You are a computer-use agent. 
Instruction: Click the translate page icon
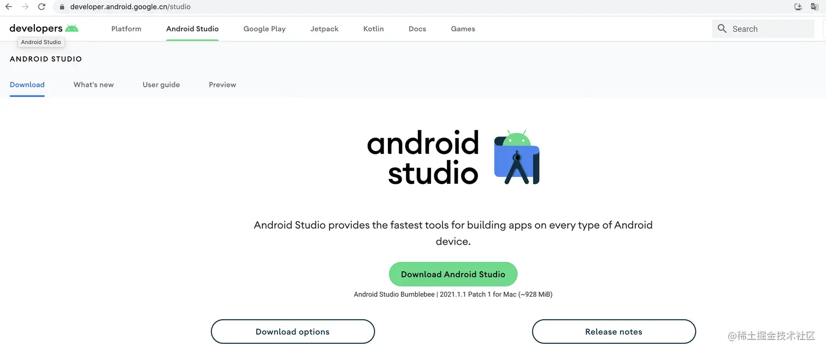[x=815, y=7]
